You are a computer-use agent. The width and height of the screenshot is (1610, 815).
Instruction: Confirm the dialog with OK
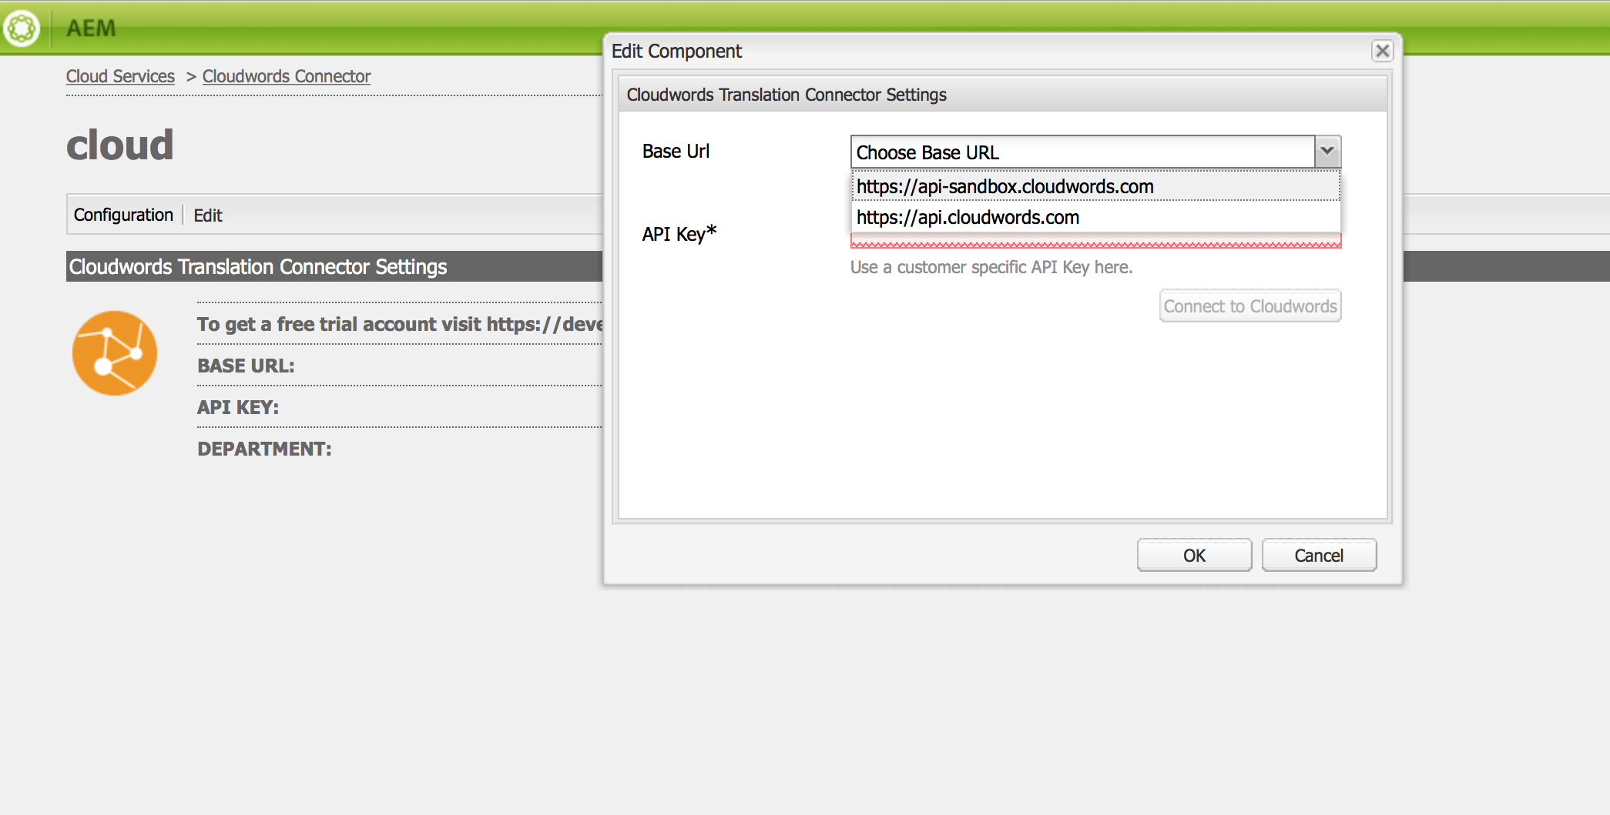coord(1193,556)
